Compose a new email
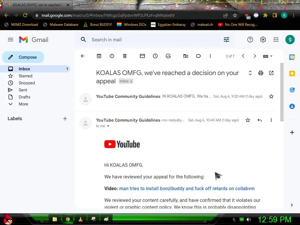The width and height of the screenshot is (300, 225). coord(23,57)
